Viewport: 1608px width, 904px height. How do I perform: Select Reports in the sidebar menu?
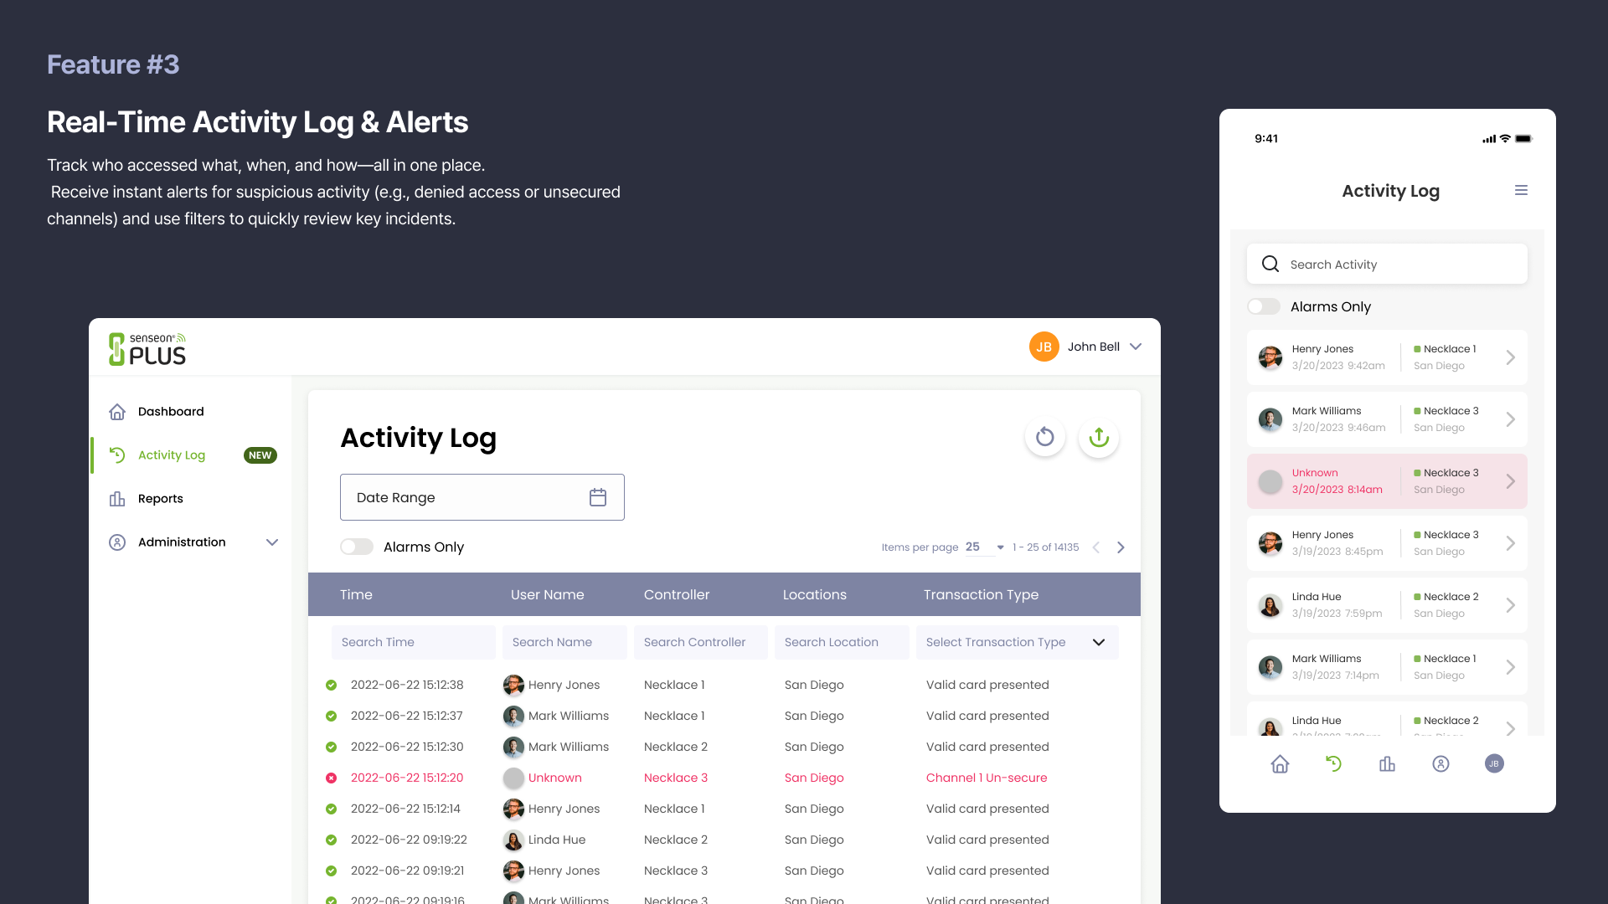tap(160, 499)
